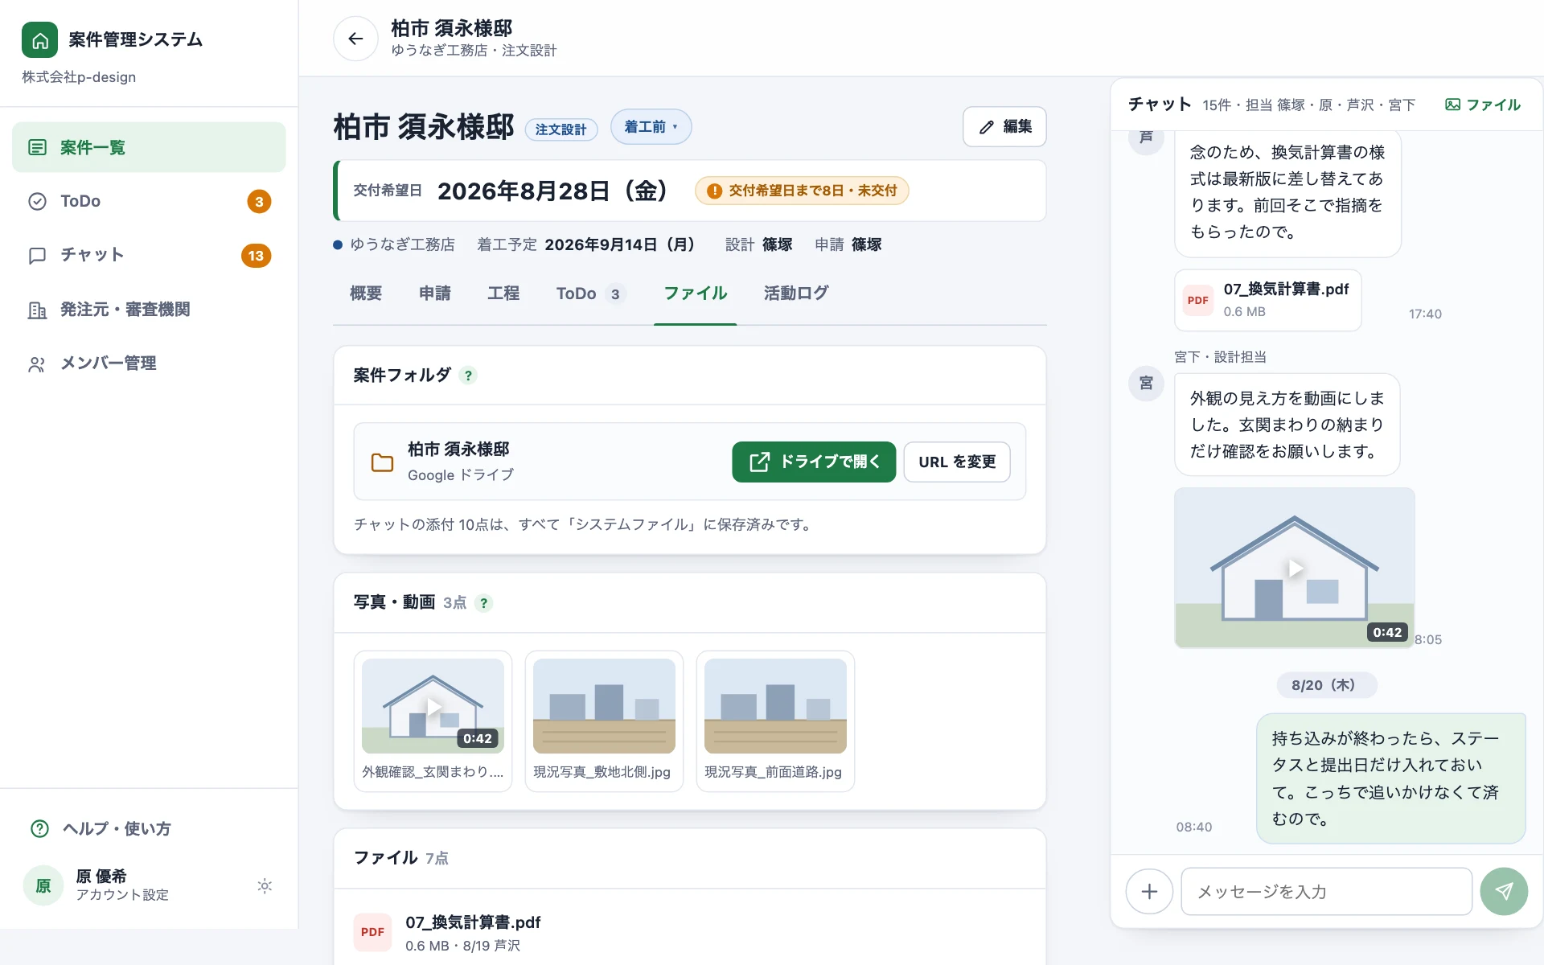Click the PDF icon in the ファイル list
Viewport: 1544px width, 965px height.
pyautogui.click(x=372, y=932)
